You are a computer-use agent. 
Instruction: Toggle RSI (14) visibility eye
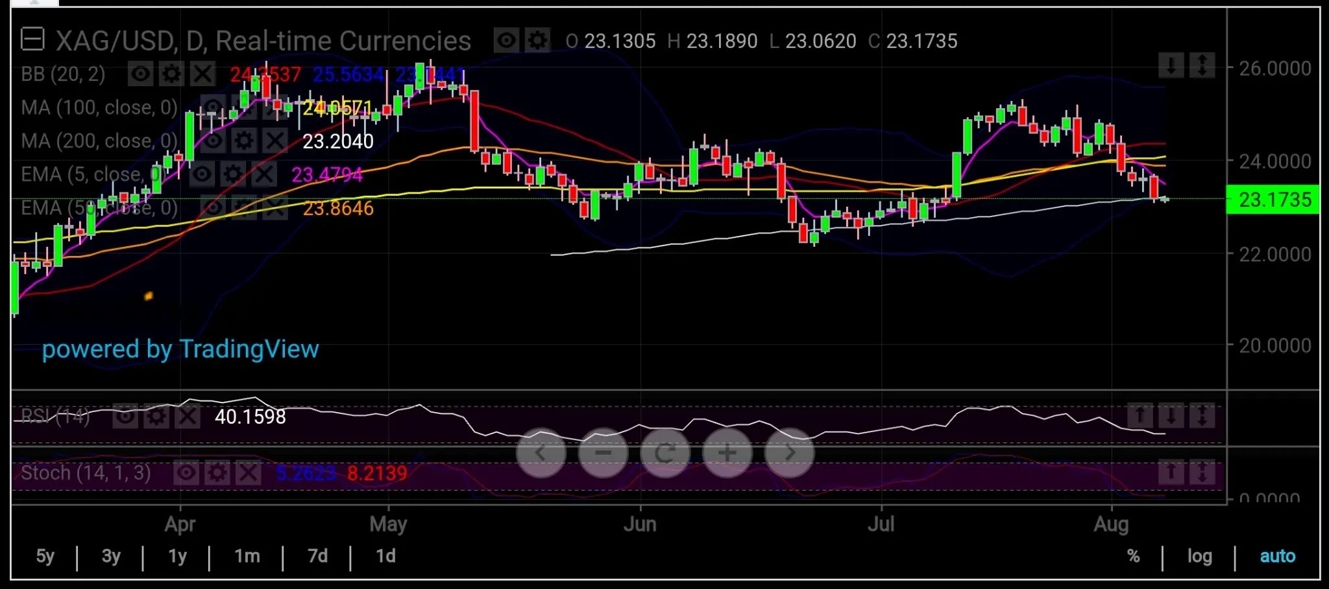(125, 416)
